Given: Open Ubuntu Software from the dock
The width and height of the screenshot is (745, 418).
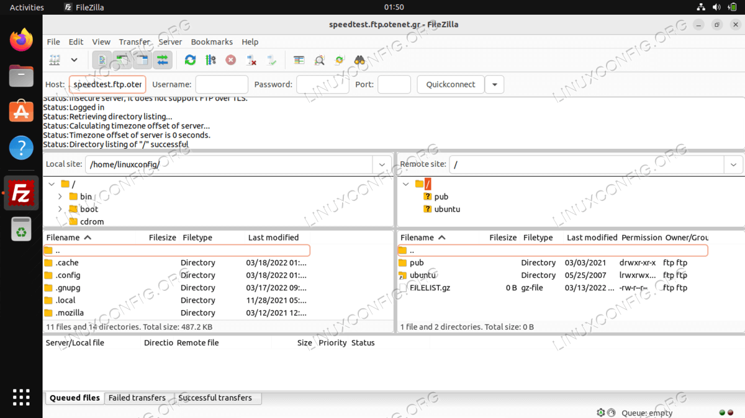Looking at the screenshot, I should tap(21, 112).
